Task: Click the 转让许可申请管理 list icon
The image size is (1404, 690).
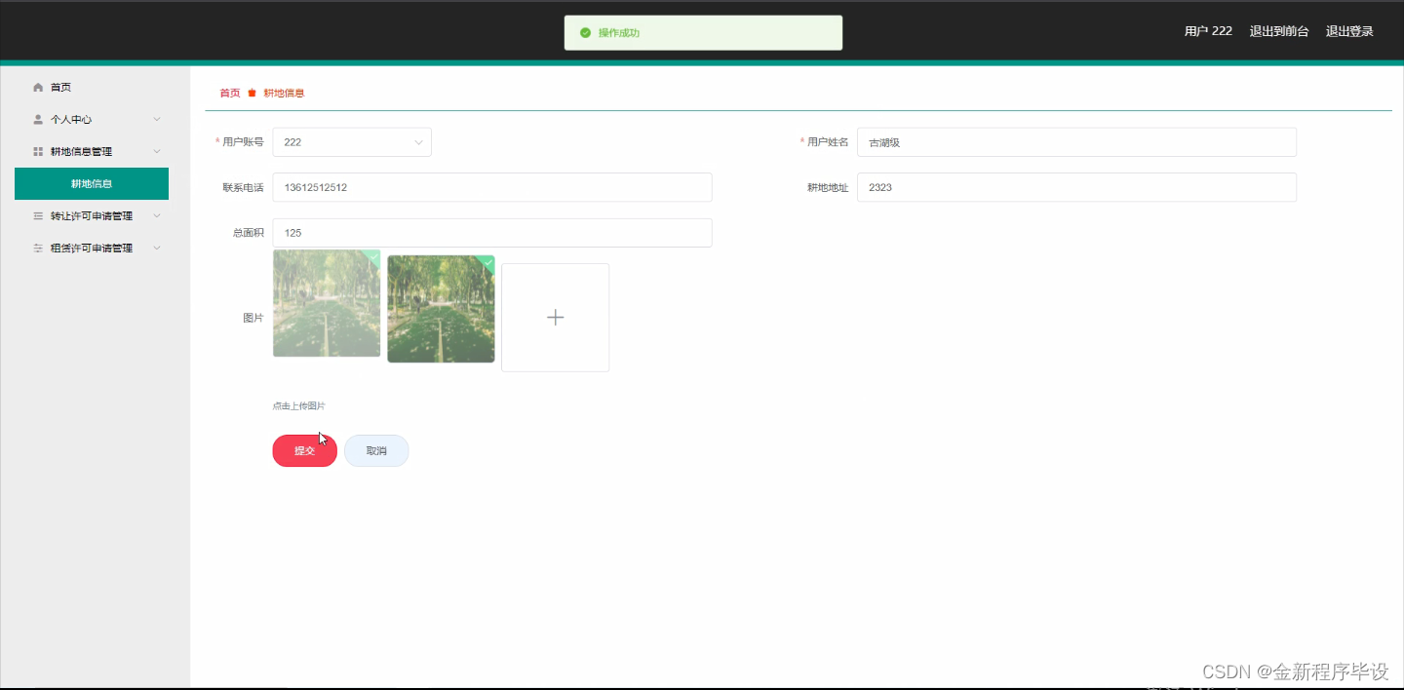Action: point(38,215)
